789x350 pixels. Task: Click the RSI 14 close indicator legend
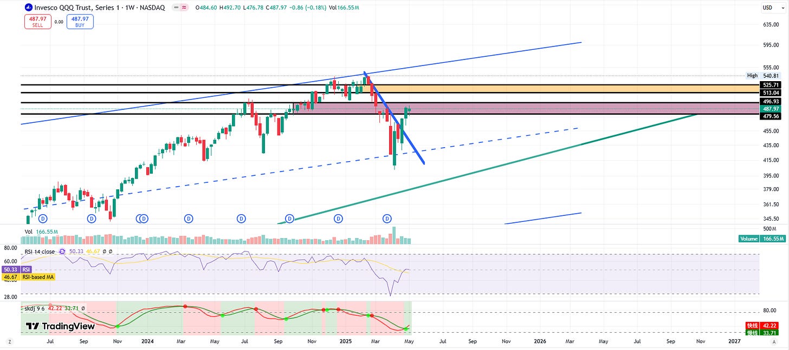(40, 252)
